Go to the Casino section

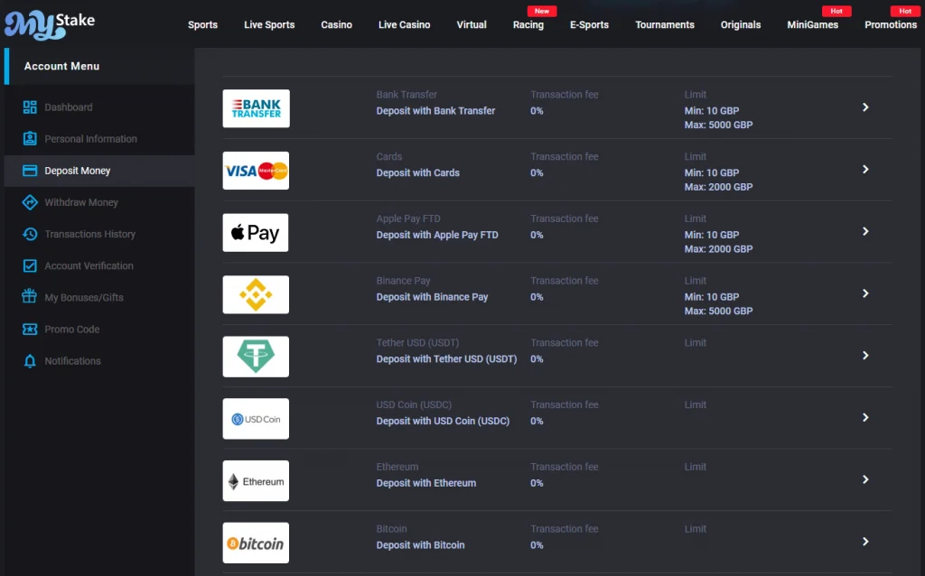click(x=336, y=24)
